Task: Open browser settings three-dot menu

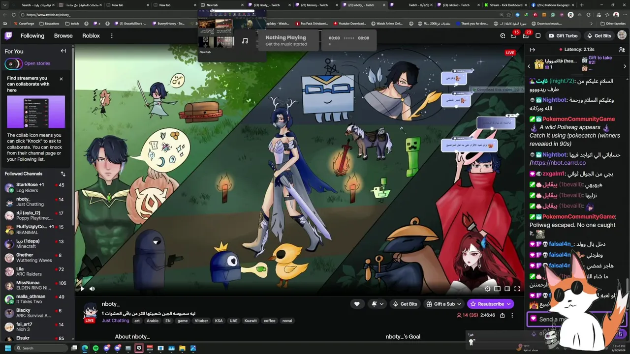Action: tap(624, 15)
